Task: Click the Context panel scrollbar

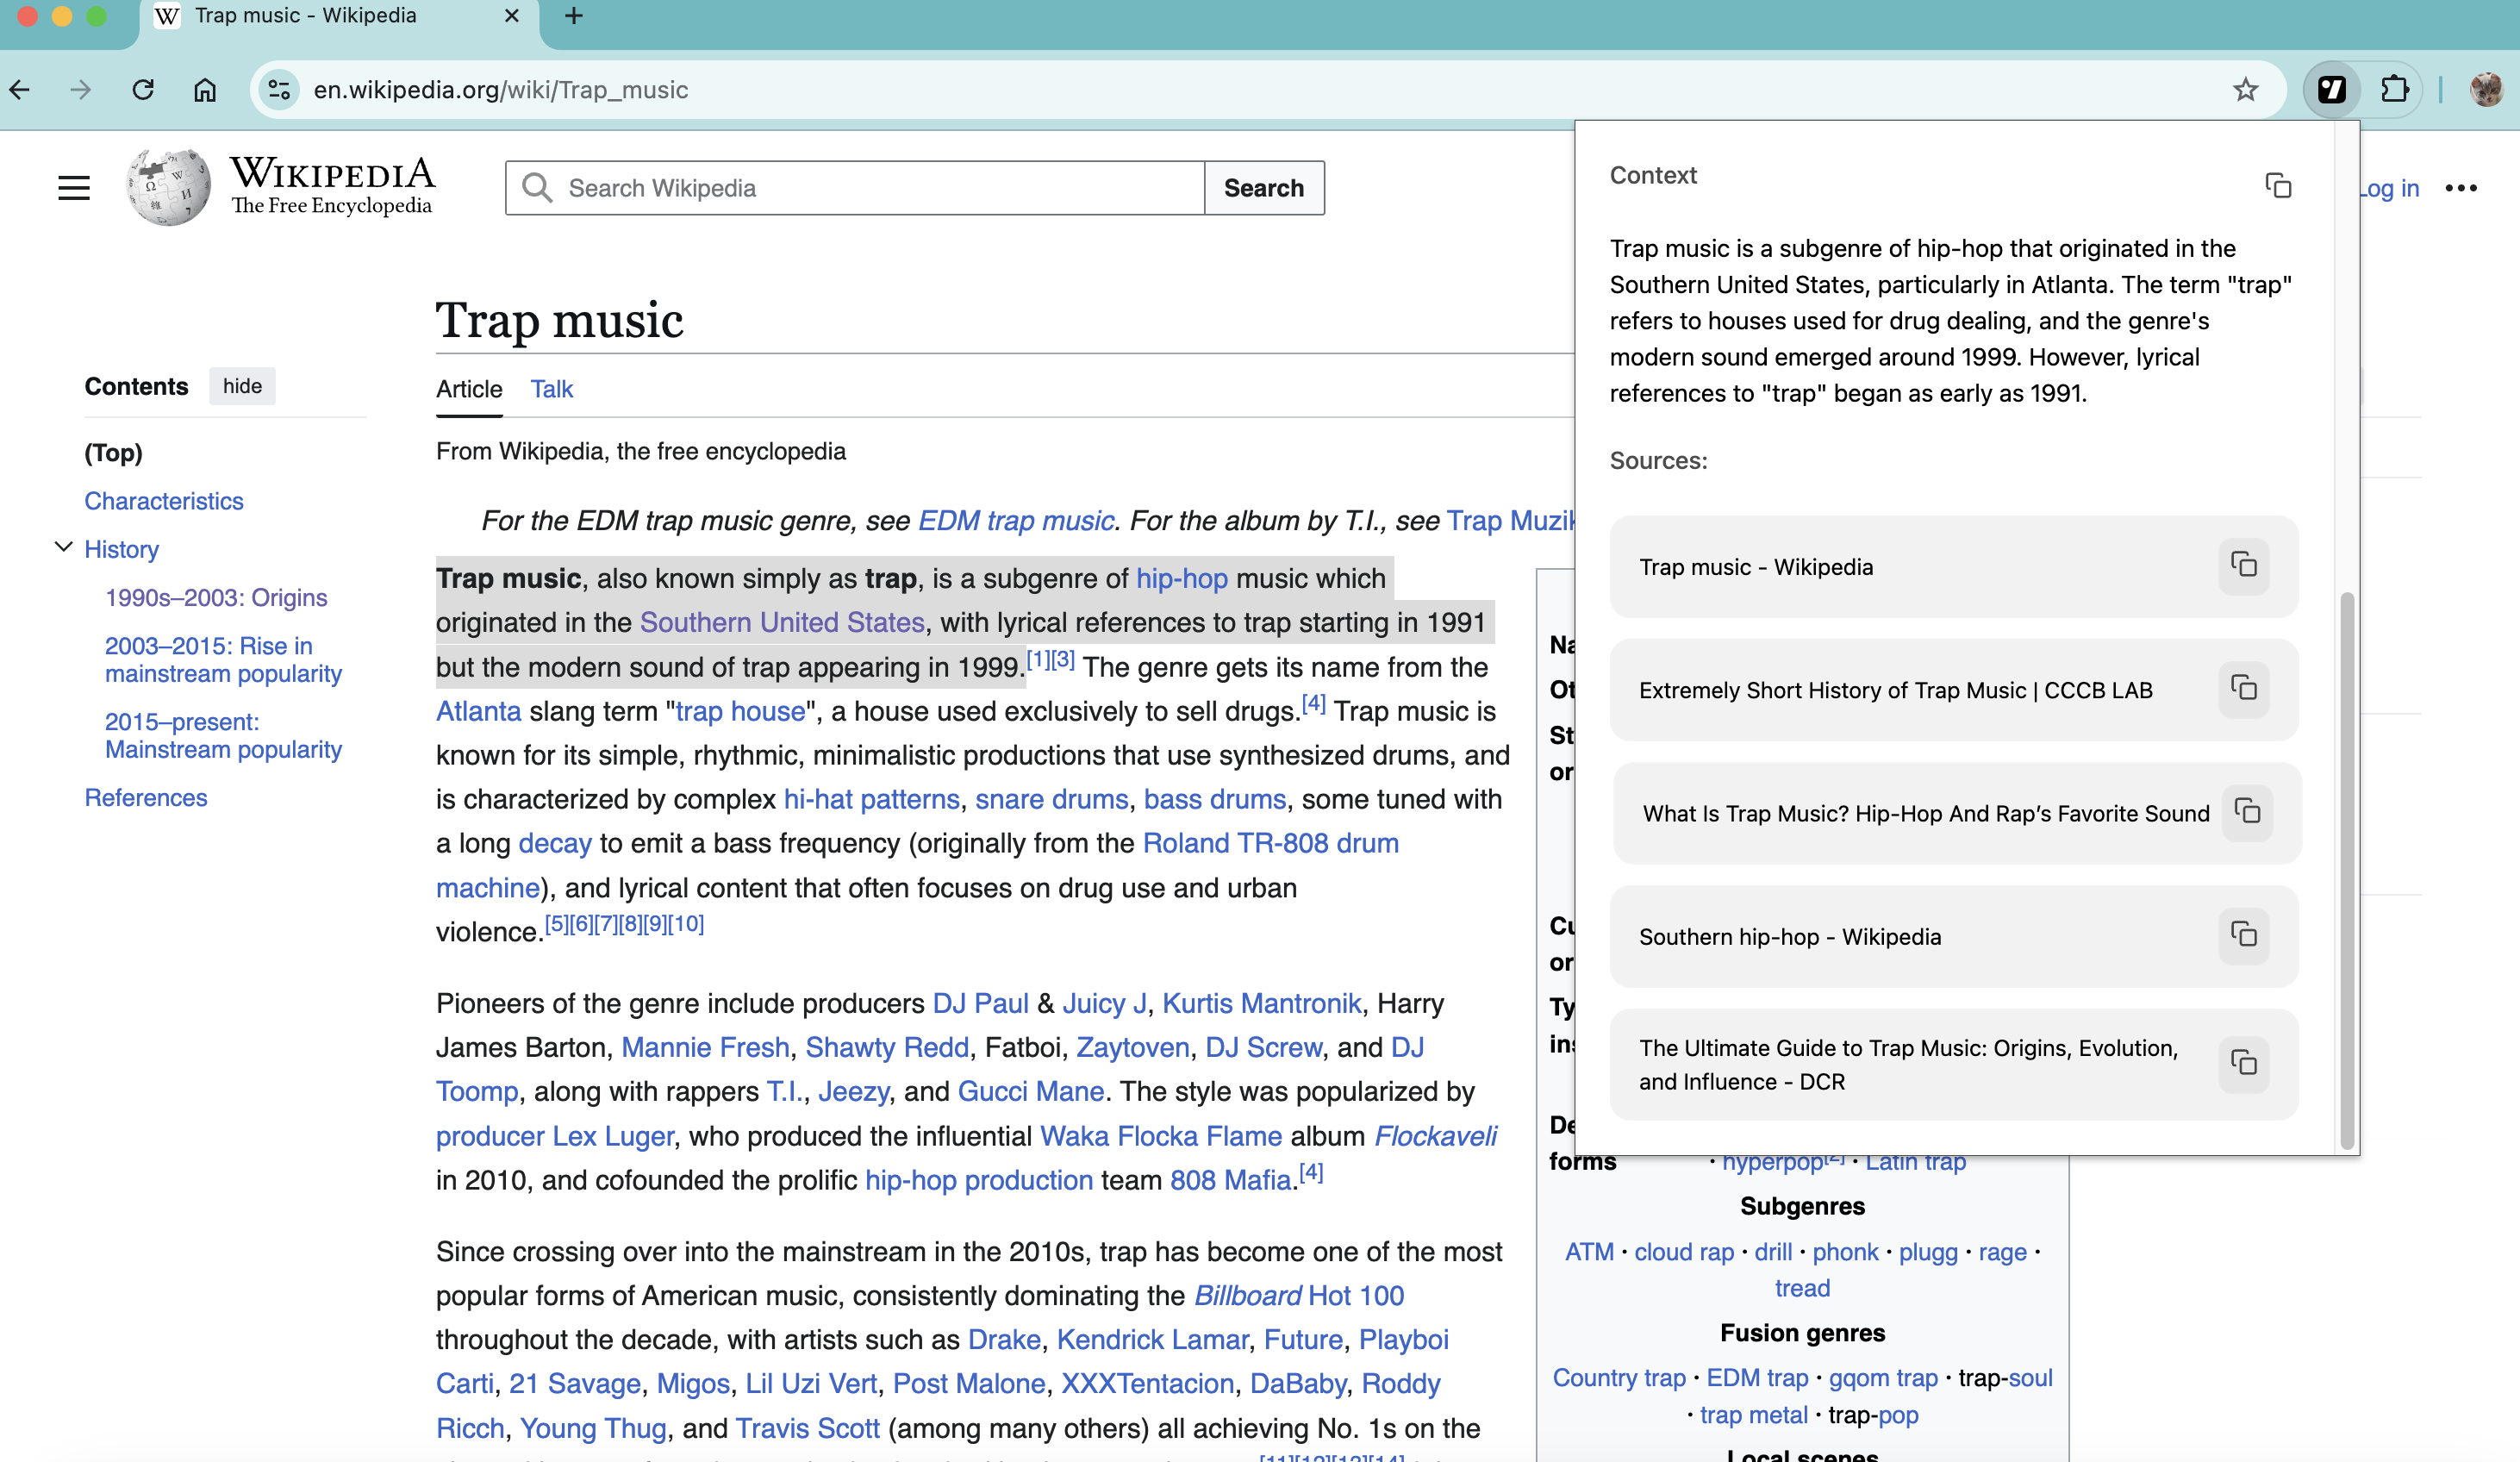Action: pyautogui.click(x=2346, y=870)
